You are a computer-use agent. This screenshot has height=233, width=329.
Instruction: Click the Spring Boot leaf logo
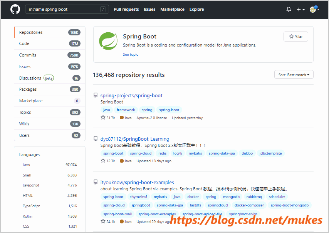click(108, 41)
